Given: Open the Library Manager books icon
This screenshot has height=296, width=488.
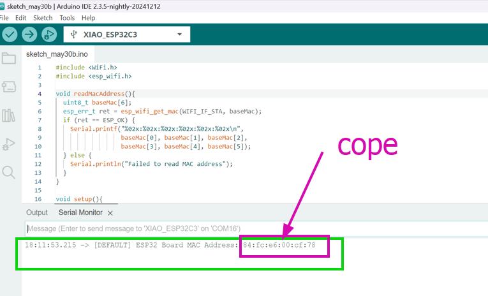Looking at the screenshot, I should click(x=8, y=115).
